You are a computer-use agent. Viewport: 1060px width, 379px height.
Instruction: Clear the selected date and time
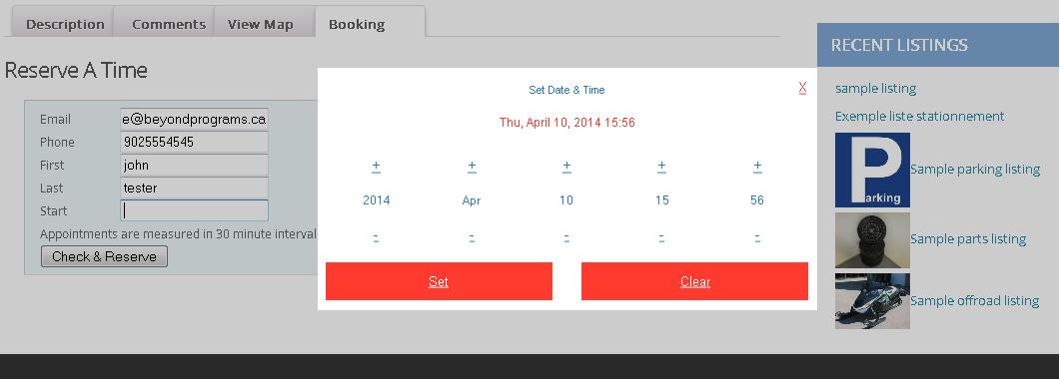[x=694, y=281]
